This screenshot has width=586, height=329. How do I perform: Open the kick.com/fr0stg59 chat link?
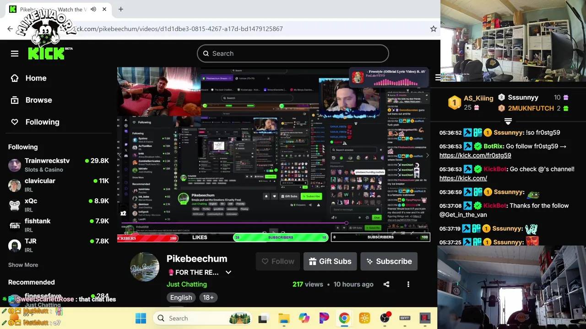coord(475,155)
